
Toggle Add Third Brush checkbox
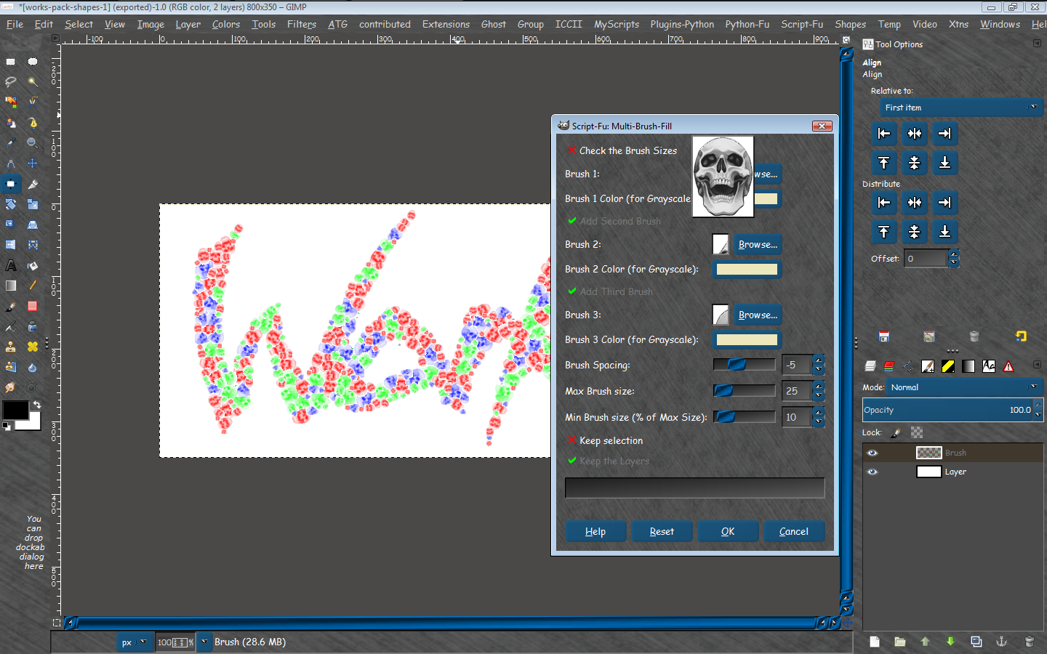609,291
